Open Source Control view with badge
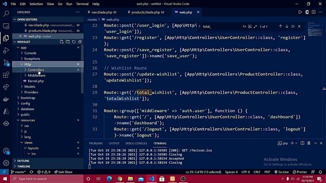326x183 pixels. coord(6,63)
